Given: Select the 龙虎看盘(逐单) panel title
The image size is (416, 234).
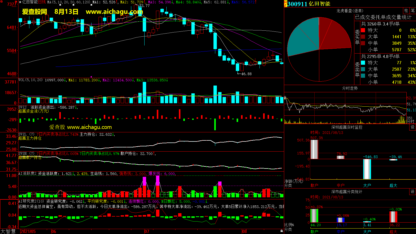Looking at the screenshot, I should click(x=350, y=11).
